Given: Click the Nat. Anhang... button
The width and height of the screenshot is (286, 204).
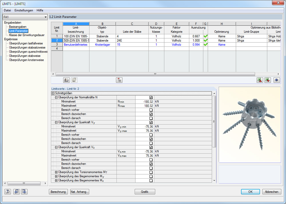Looking at the screenshot, I should click(x=80, y=192).
